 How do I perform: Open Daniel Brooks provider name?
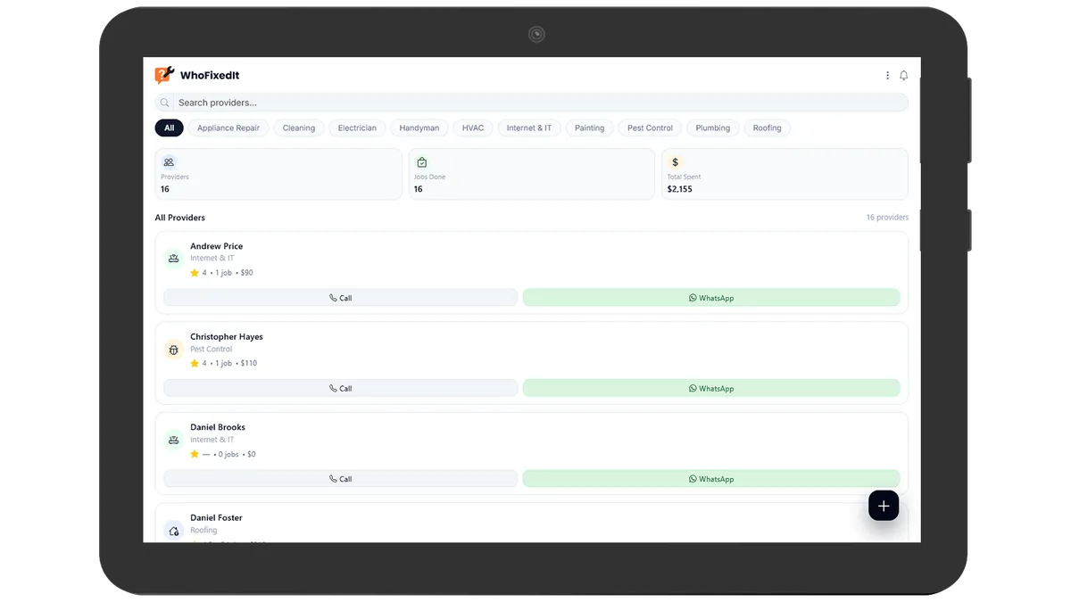218,427
